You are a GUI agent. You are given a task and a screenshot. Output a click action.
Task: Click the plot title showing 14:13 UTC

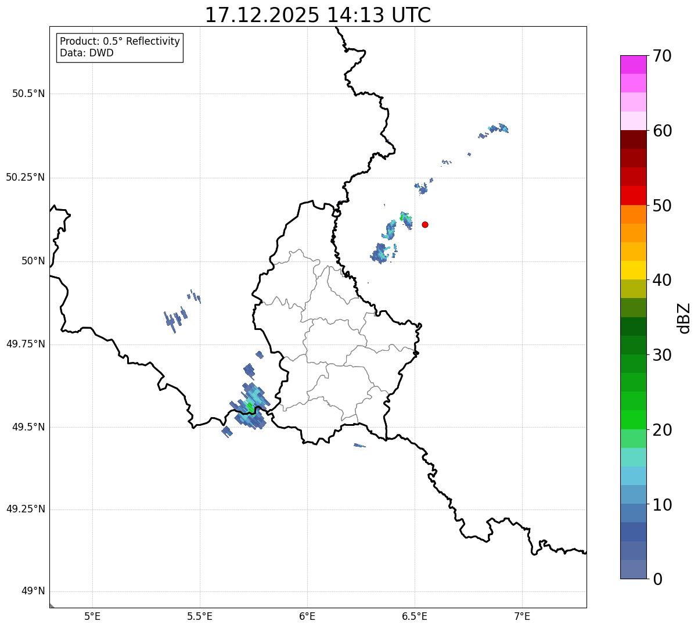pyautogui.click(x=318, y=15)
